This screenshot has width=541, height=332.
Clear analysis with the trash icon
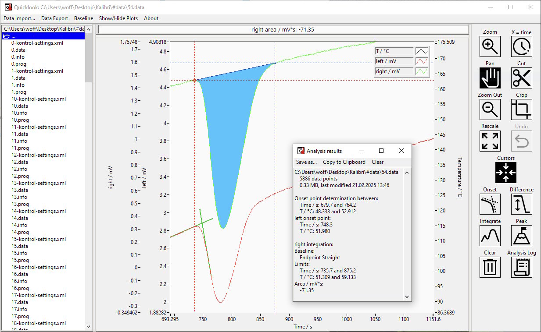click(490, 267)
